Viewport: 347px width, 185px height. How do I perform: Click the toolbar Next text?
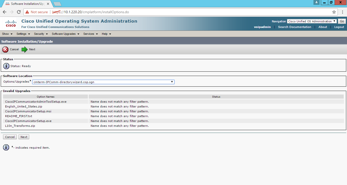32,50
